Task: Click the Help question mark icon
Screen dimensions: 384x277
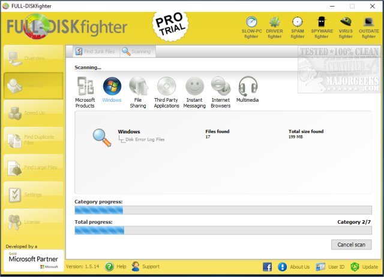Action: click(109, 266)
